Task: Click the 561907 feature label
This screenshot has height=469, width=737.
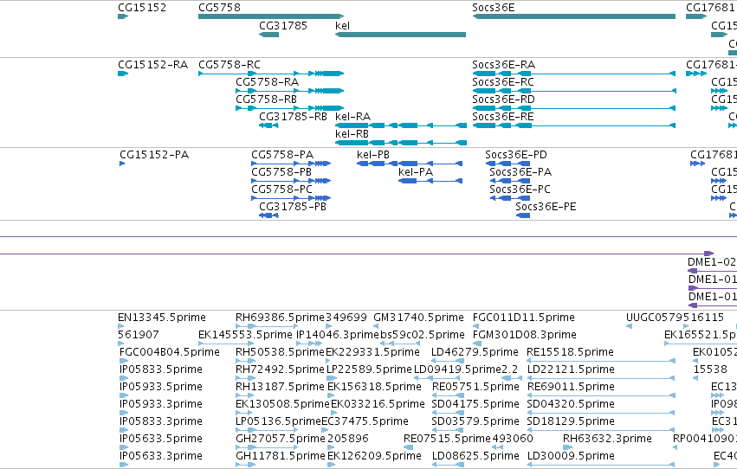Action: [139, 335]
